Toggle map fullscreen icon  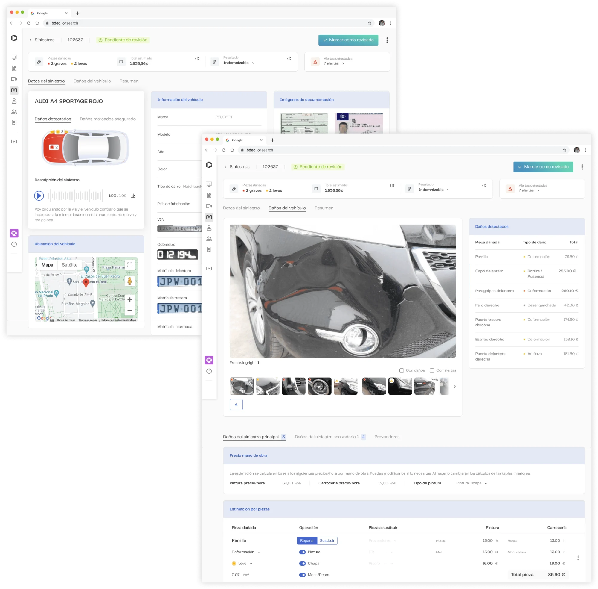pyautogui.click(x=130, y=265)
